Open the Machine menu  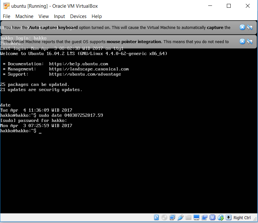click(24, 16)
